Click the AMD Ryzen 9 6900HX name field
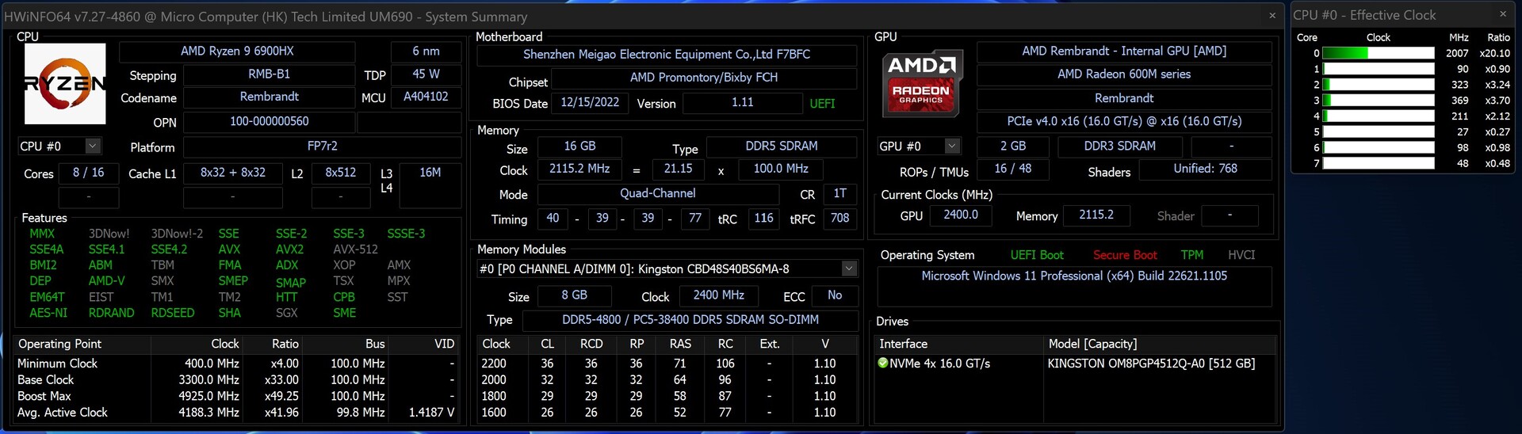 pyautogui.click(x=237, y=51)
